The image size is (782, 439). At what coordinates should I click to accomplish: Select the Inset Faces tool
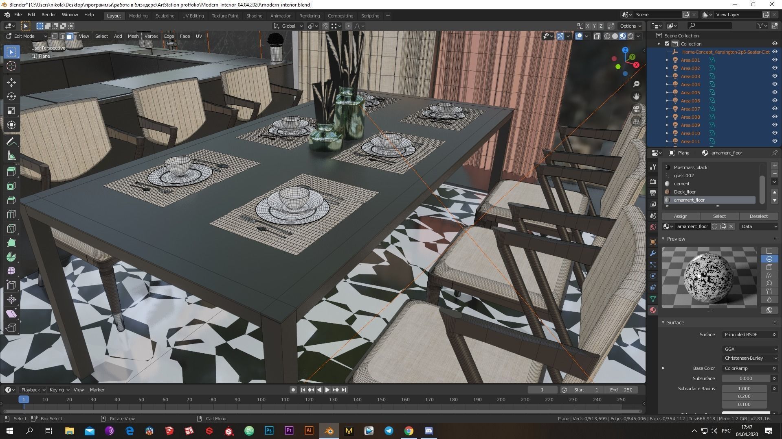tap(11, 186)
